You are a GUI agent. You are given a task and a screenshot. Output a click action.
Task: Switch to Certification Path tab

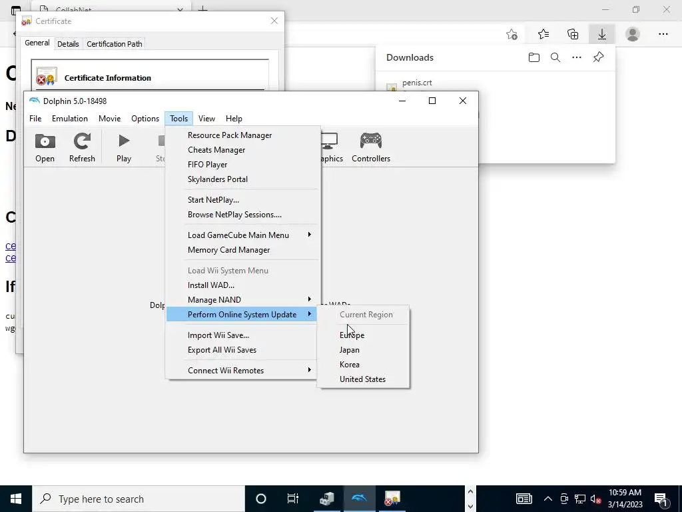(115, 44)
